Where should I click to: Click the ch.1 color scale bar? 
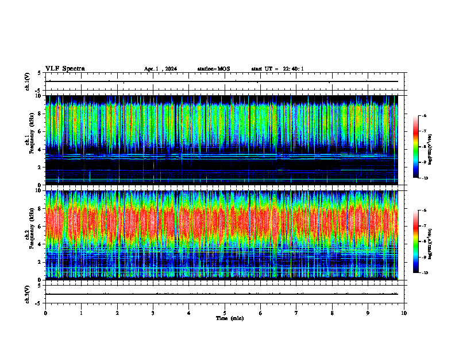(x=416, y=147)
